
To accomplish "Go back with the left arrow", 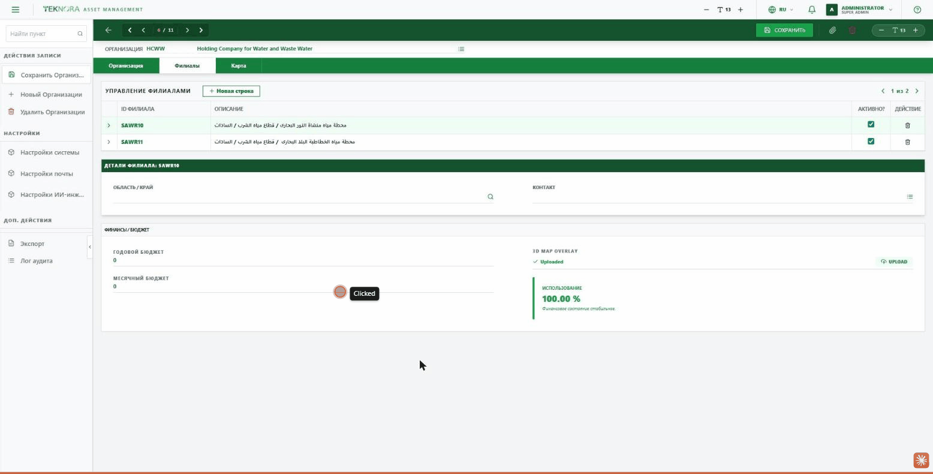I will 108,30.
